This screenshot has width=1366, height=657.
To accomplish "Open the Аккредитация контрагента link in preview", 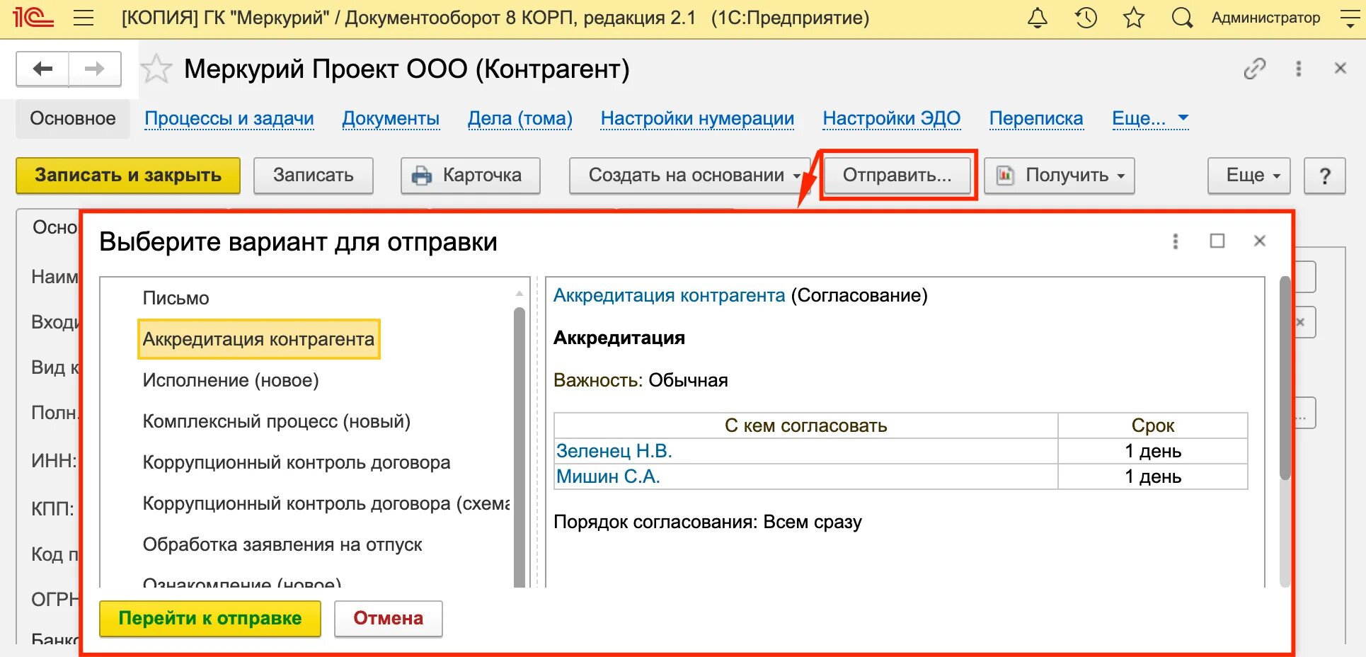I will click(x=669, y=295).
